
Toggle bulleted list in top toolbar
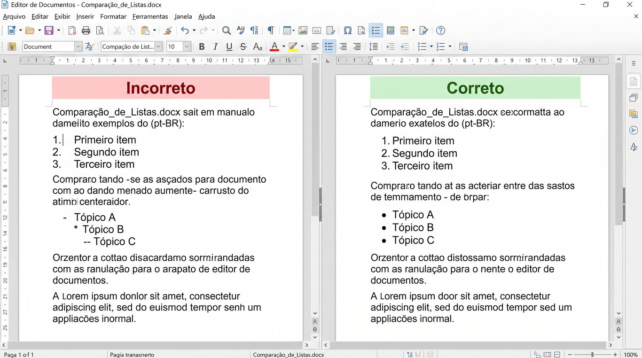pyautogui.click(x=376, y=31)
